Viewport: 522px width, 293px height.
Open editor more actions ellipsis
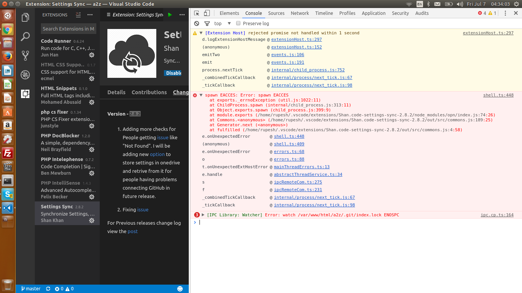point(182,15)
